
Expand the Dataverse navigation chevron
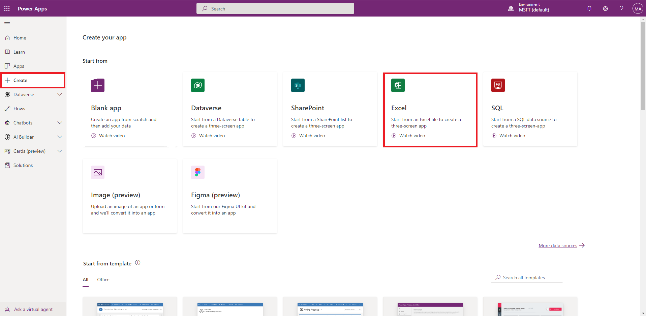tap(60, 94)
